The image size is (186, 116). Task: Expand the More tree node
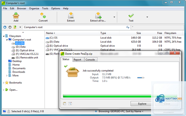point(7,75)
